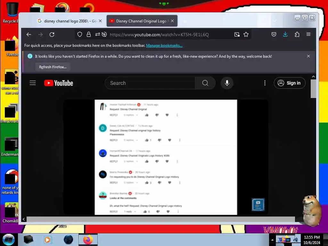
Task: Open Firefox downloads panel
Action: coord(285,34)
